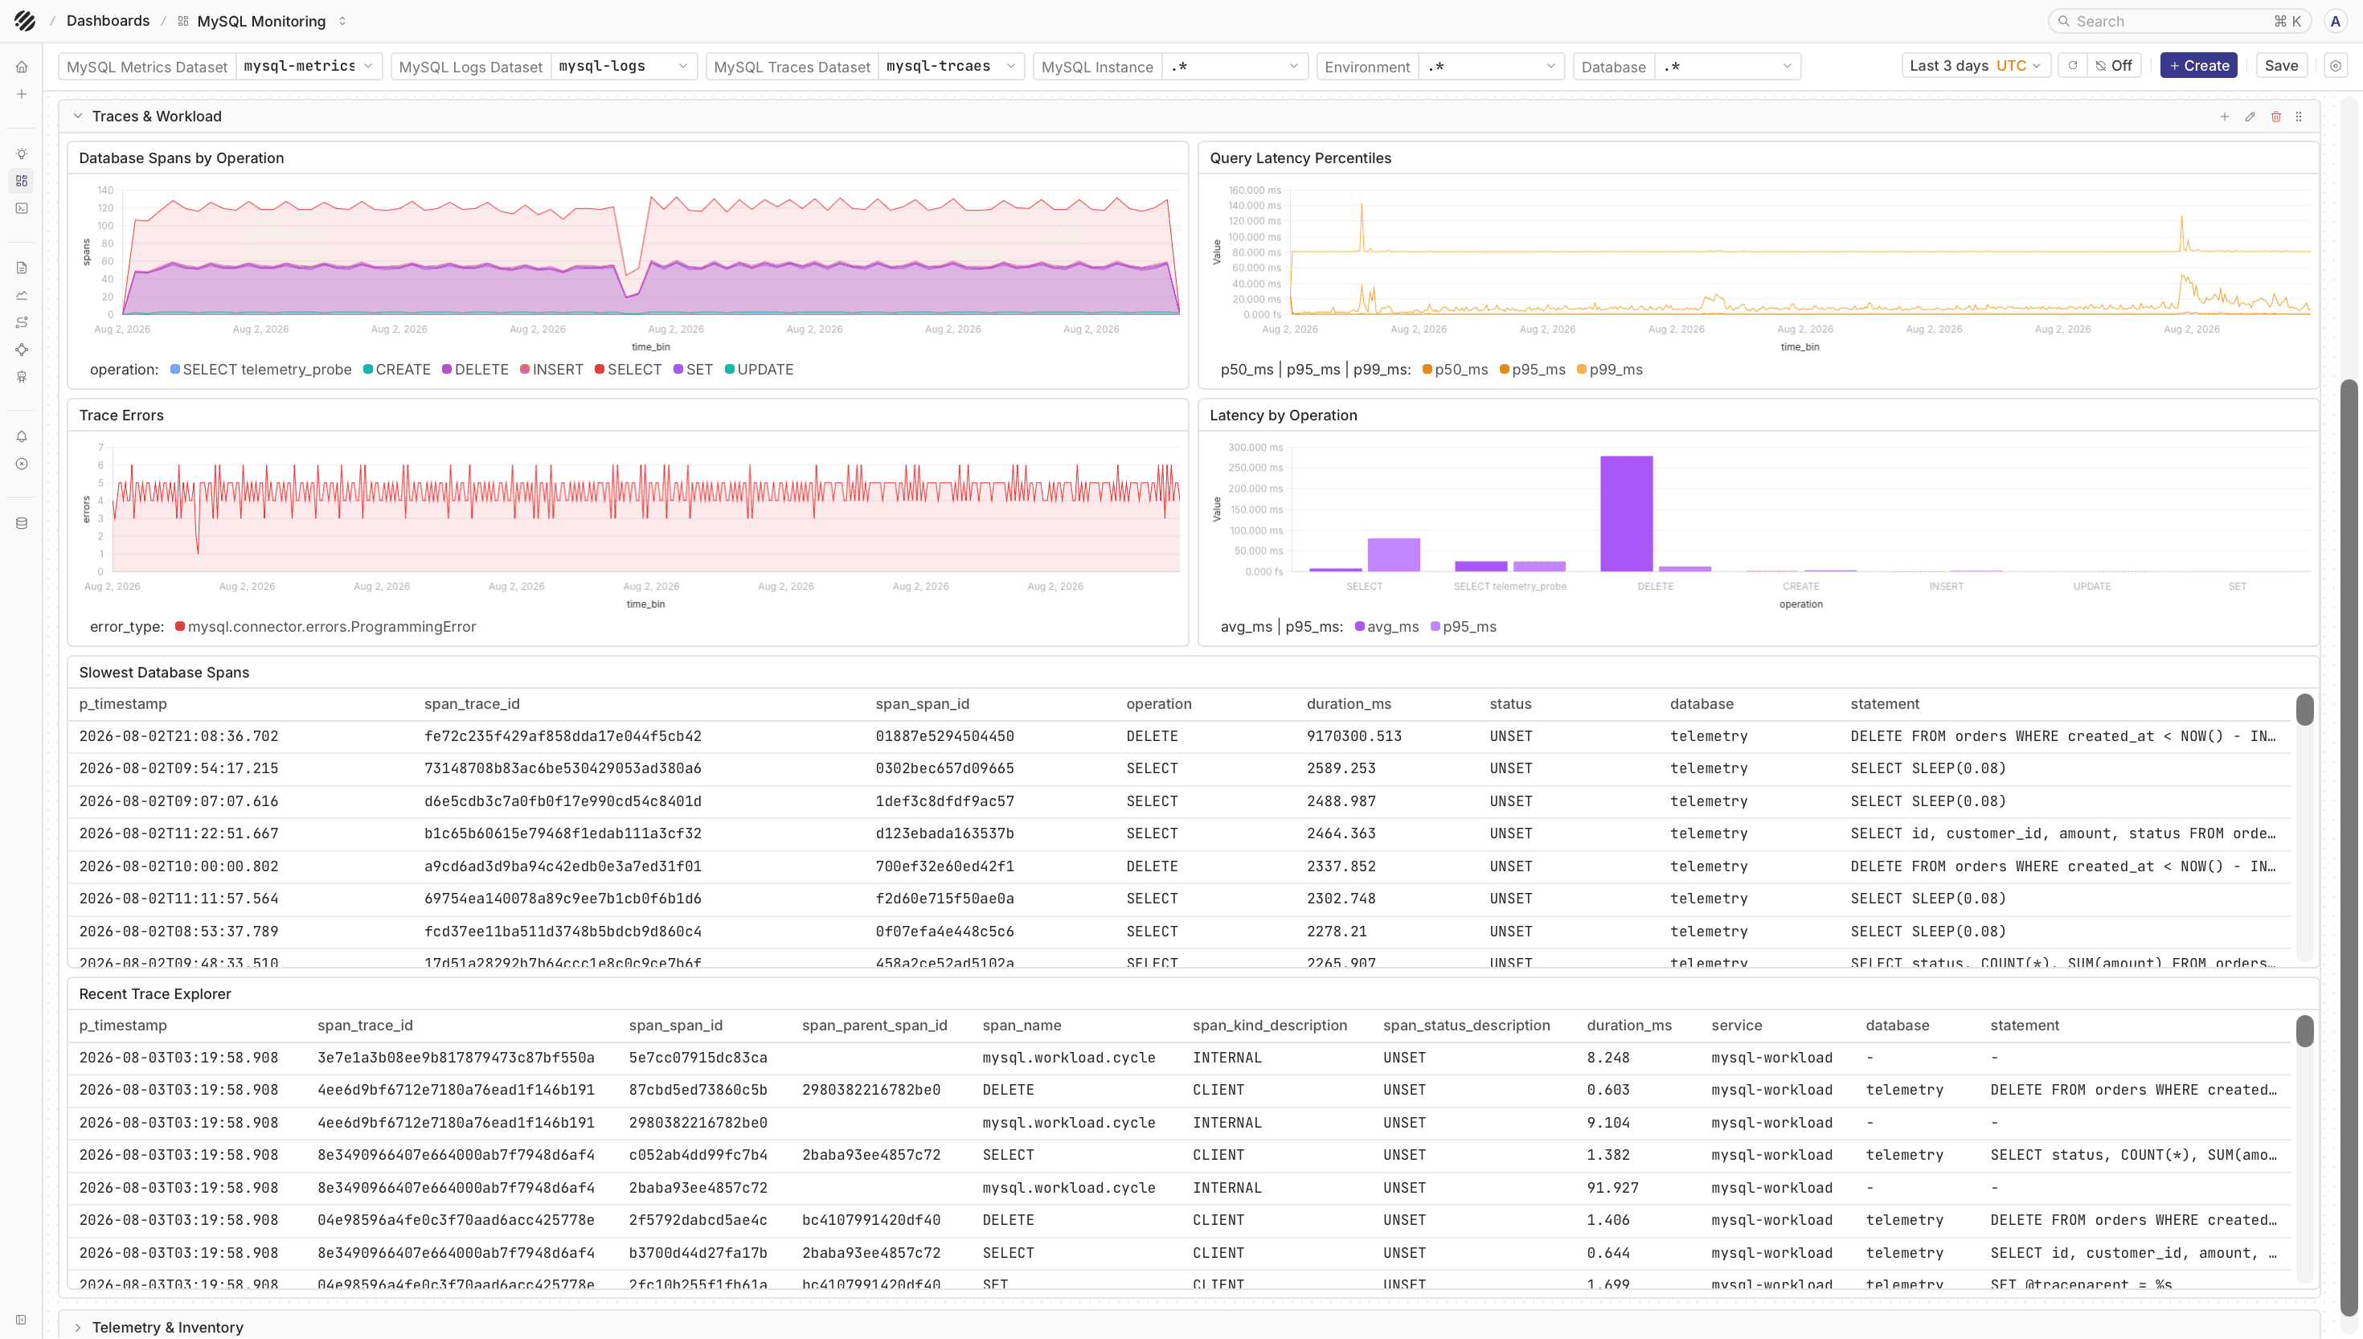Refresh the dashboard with the reload icon

(2073, 65)
